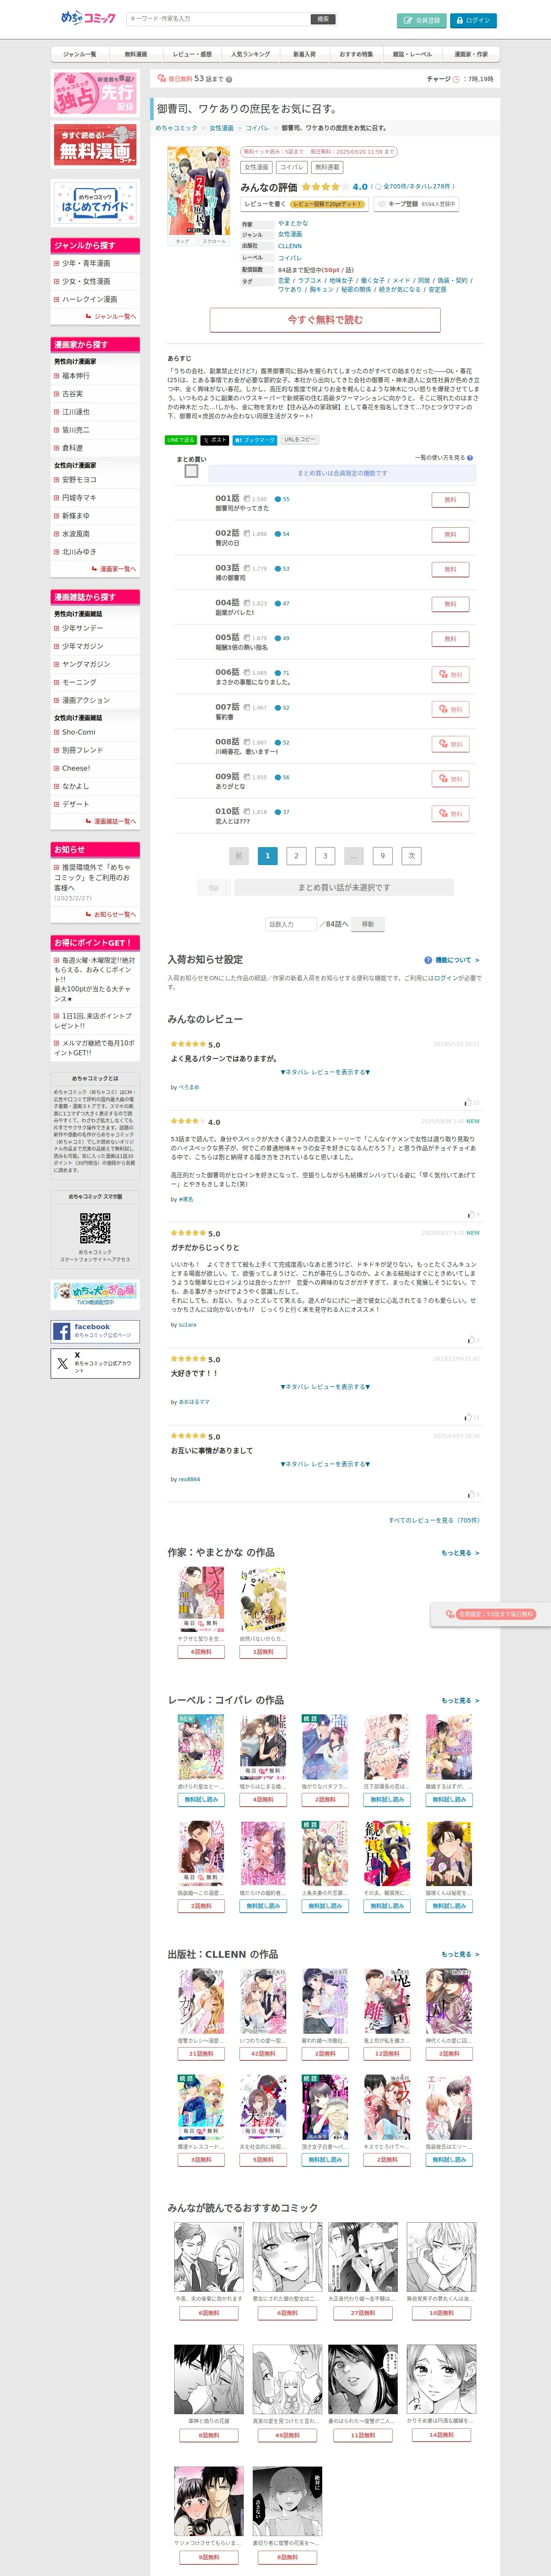Click gift icon 無料 button for 008話
This screenshot has height=2576, width=551.
click(x=450, y=744)
